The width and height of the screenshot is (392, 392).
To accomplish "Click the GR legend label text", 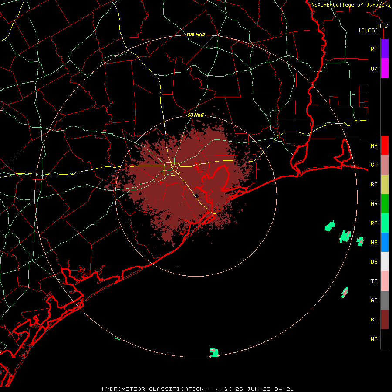I will [374, 165].
